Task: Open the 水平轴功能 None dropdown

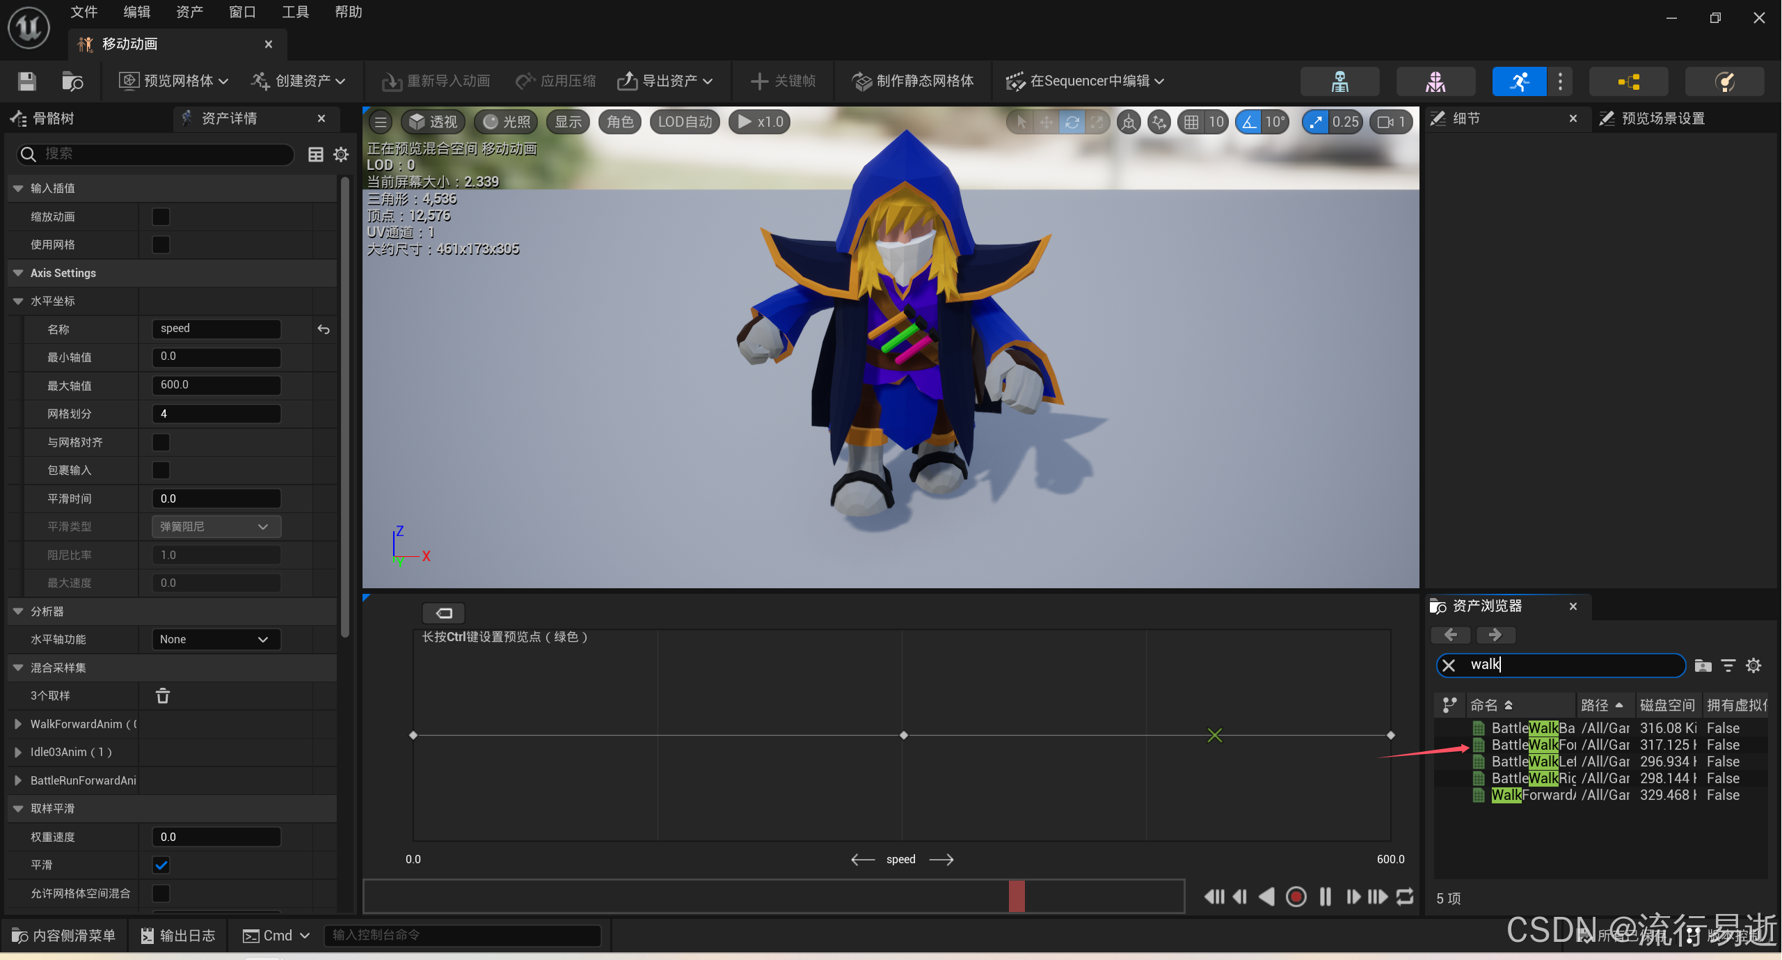Action: point(216,639)
